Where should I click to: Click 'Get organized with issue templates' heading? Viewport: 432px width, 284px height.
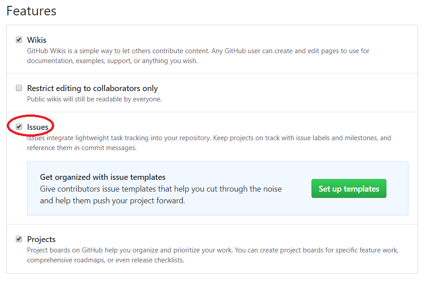[x=102, y=177]
